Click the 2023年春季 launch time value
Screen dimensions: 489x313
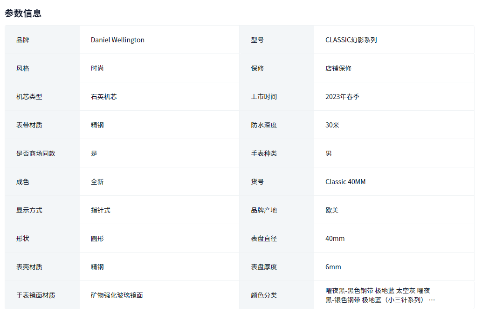(x=343, y=97)
